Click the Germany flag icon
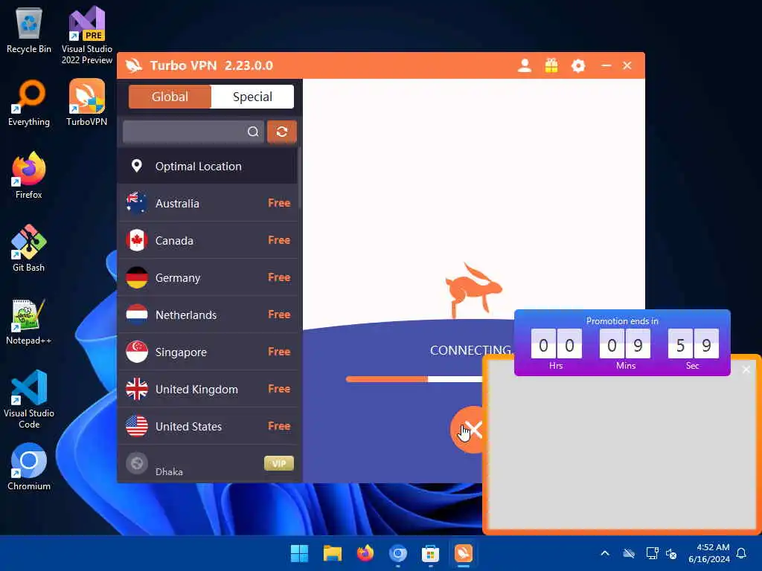 pyautogui.click(x=137, y=278)
